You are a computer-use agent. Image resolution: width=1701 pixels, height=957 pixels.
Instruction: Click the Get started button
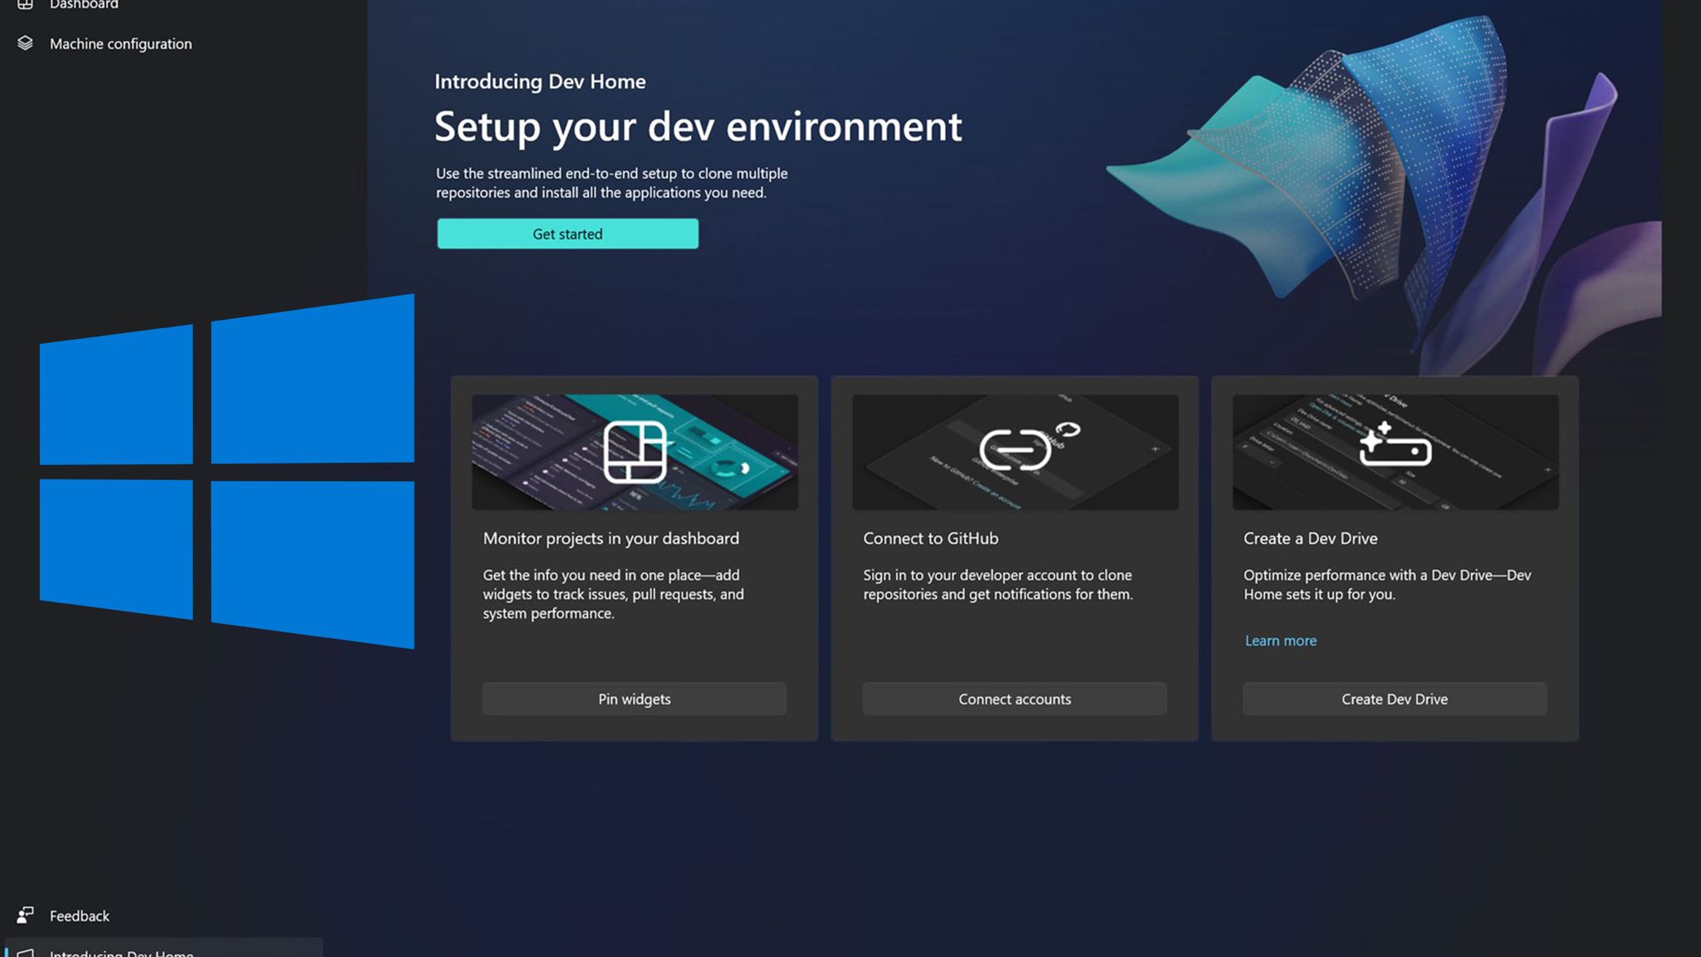[x=568, y=233]
